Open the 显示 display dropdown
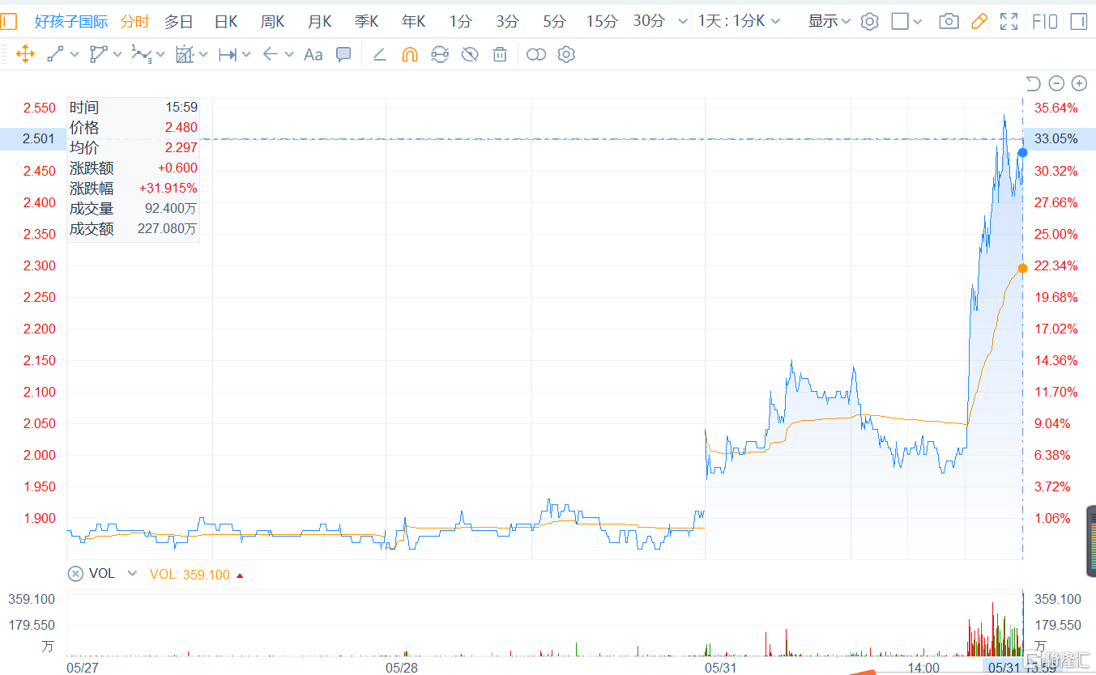1096x675 pixels. point(829,22)
